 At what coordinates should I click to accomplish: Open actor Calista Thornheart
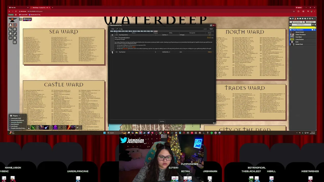[x=303, y=35]
